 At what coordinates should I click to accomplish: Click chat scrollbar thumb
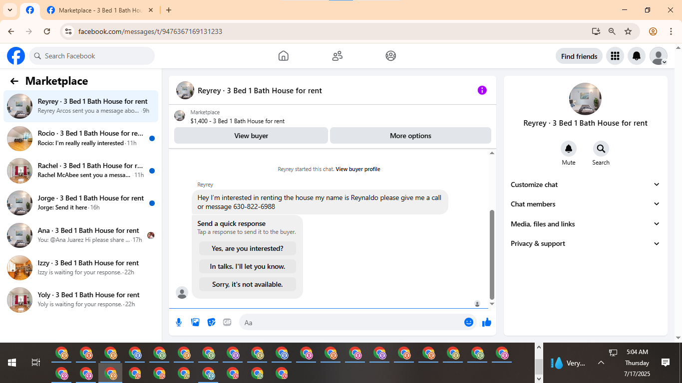click(492, 254)
